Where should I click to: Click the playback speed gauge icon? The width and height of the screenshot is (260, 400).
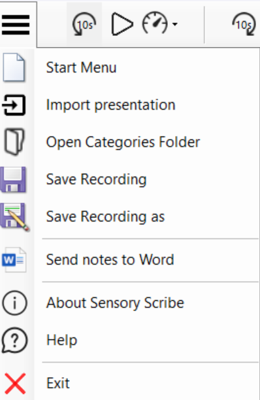click(x=155, y=24)
